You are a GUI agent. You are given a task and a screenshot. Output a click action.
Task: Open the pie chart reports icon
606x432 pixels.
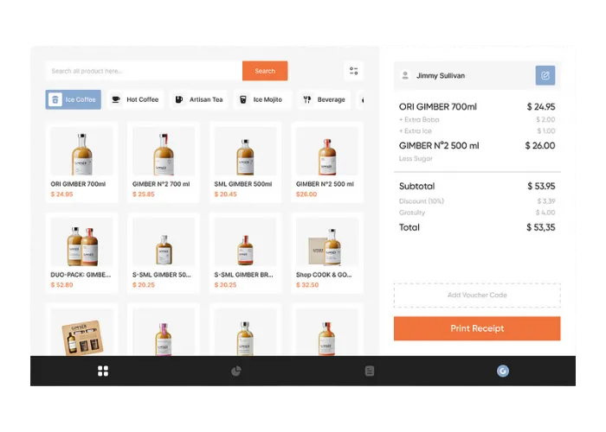(x=236, y=371)
